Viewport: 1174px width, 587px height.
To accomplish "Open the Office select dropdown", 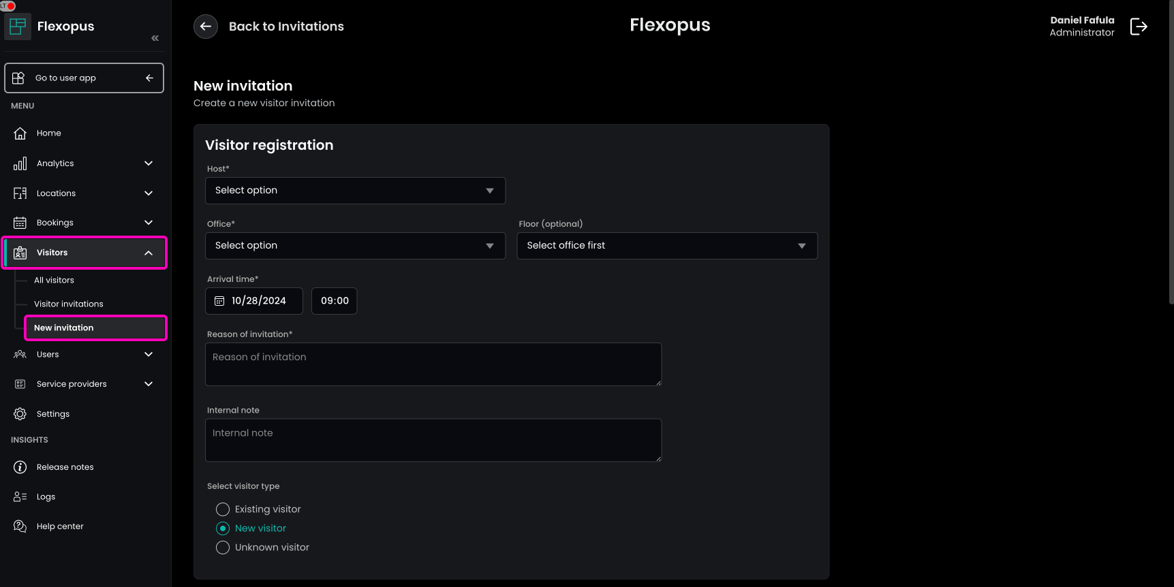I will pyautogui.click(x=355, y=246).
